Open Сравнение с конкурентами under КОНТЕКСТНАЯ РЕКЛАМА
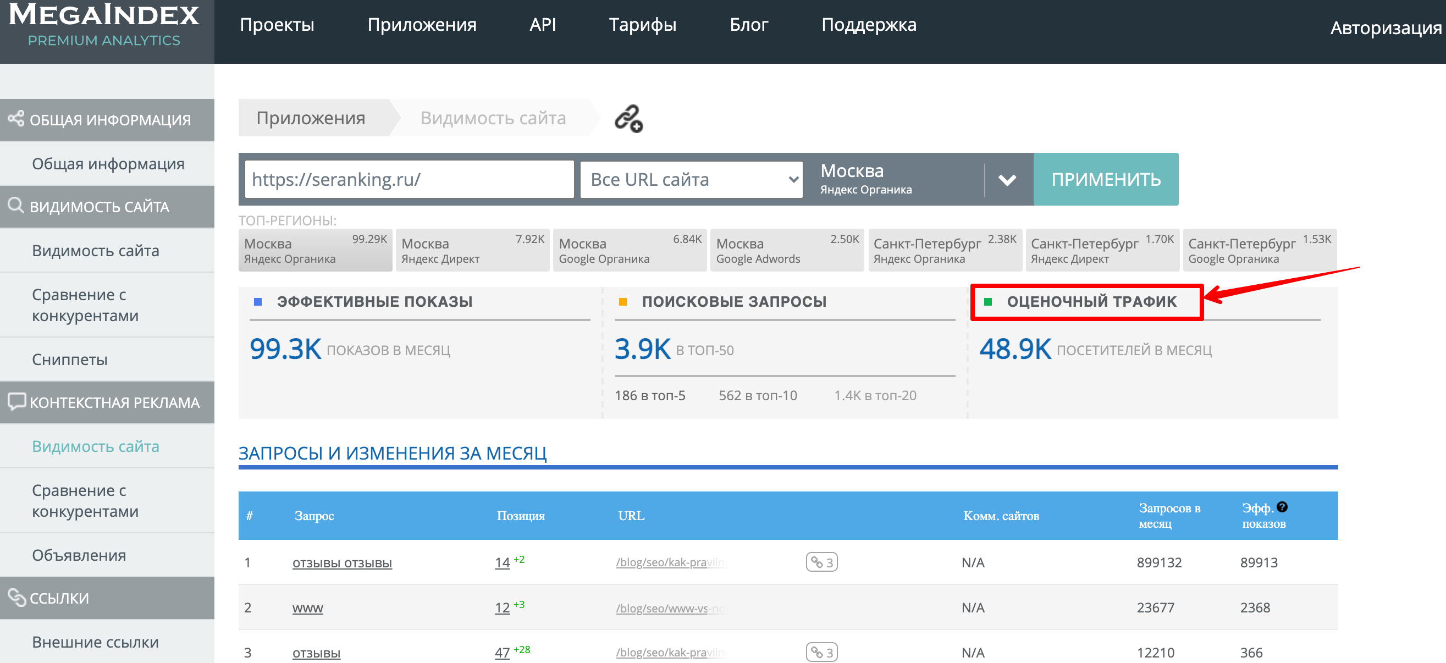This screenshot has width=1446, height=663. pyautogui.click(x=107, y=501)
